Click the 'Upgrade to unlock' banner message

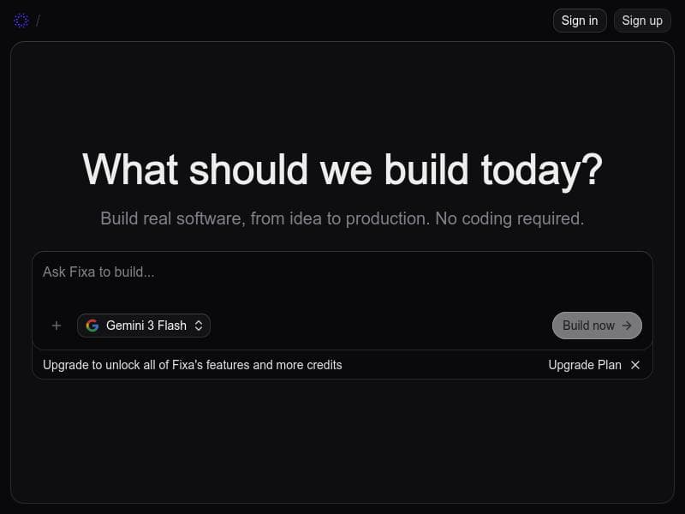tap(193, 365)
